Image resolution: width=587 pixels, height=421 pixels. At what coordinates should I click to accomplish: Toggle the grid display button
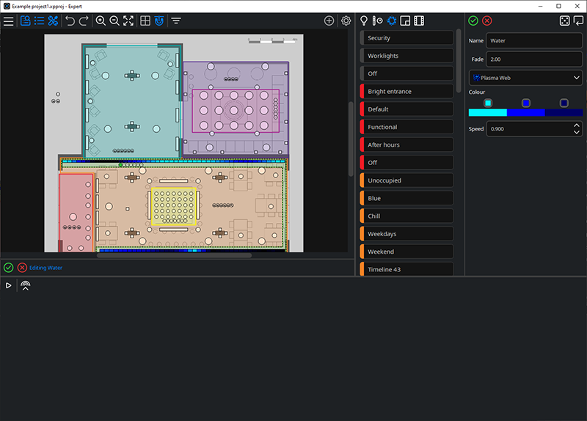pos(145,21)
